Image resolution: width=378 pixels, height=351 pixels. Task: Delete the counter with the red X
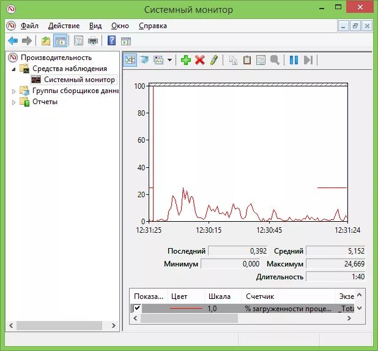click(x=200, y=60)
